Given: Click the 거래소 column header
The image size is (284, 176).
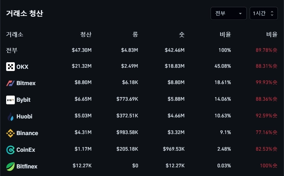Looking at the screenshot, I should (x=15, y=35).
